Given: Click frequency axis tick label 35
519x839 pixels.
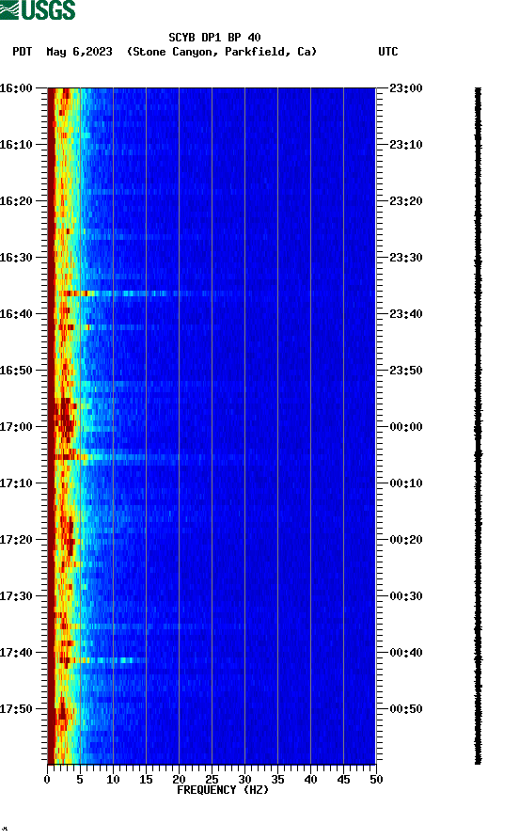Looking at the screenshot, I should point(277,780).
